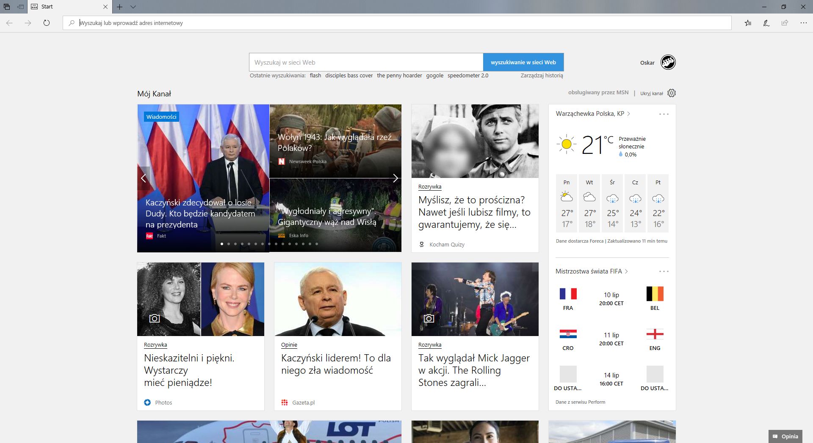Advance the news carousel with the right arrow
The image size is (813, 443).
395,178
